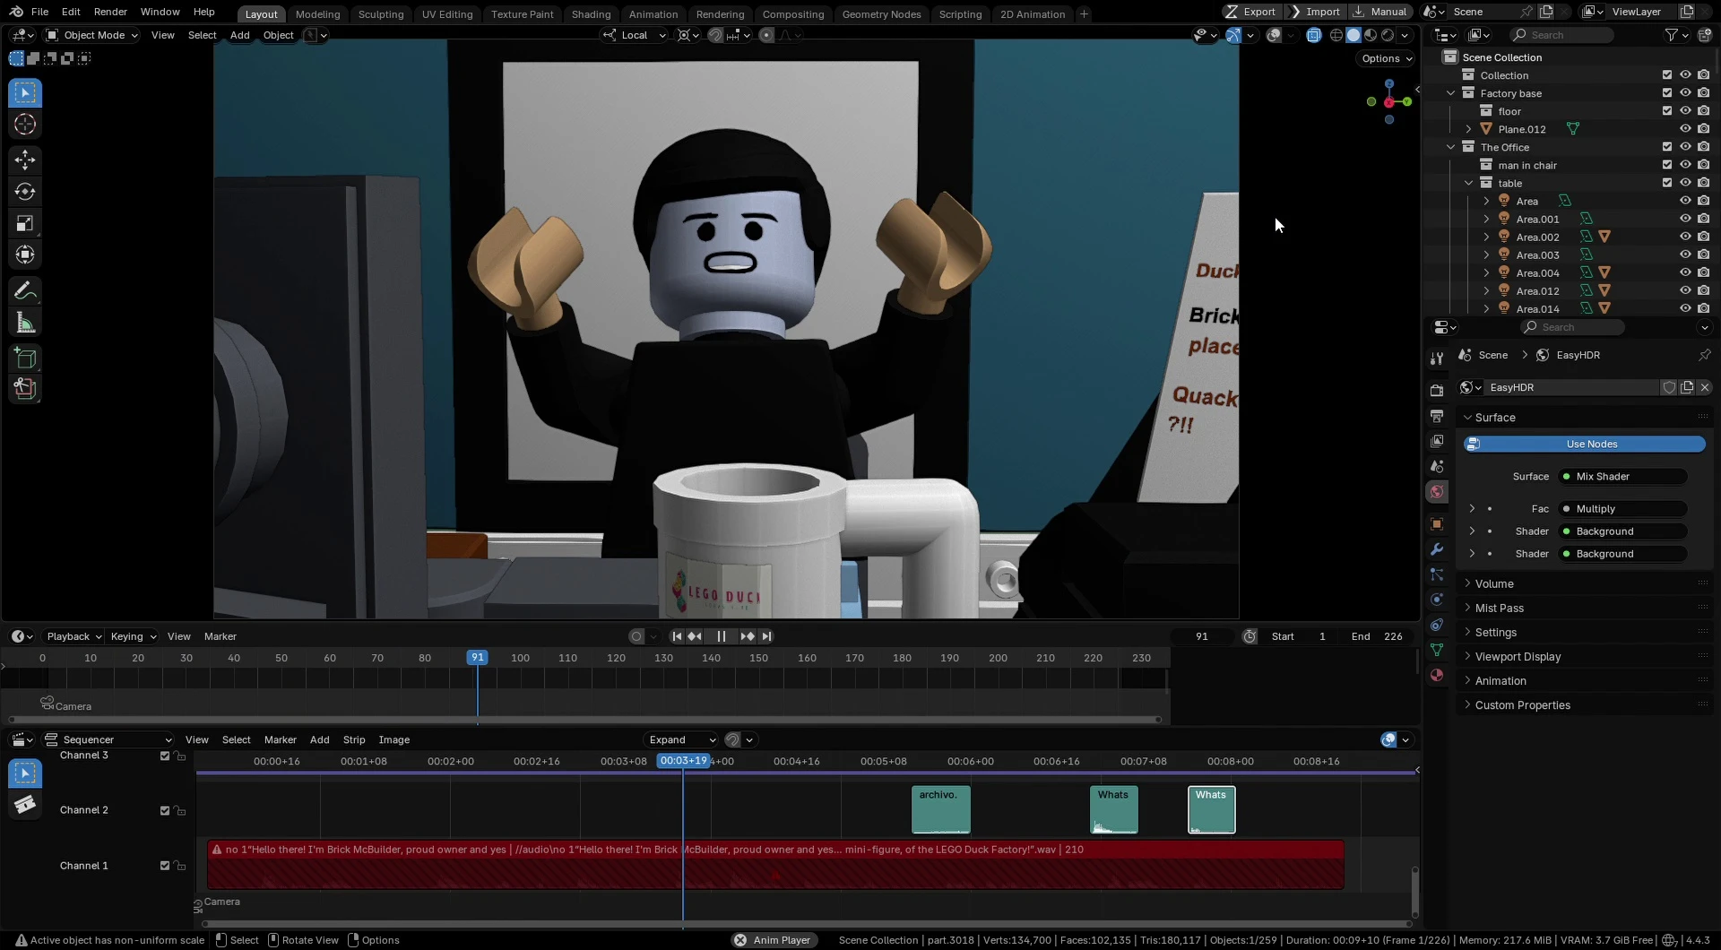
Task: Switch to the Shading workspace tab
Action: tap(591, 14)
